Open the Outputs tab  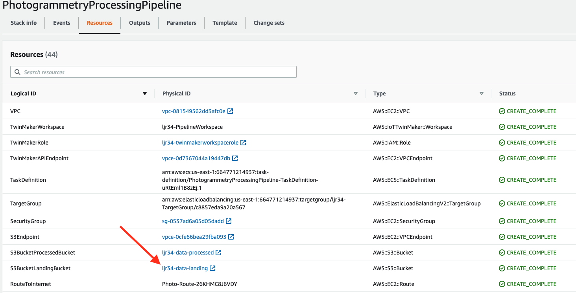point(140,23)
